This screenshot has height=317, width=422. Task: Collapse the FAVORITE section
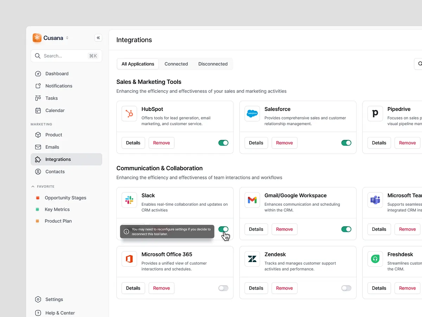pyautogui.click(x=33, y=186)
